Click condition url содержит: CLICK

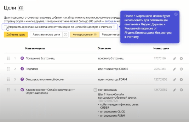click(112, 112)
